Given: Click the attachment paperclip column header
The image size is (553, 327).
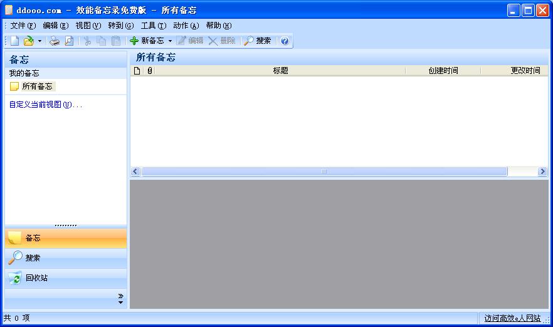Looking at the screenshot, I should point(149,71).
